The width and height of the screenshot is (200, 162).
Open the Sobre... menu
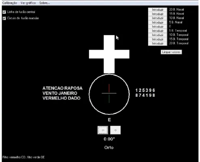pos(45,3)
